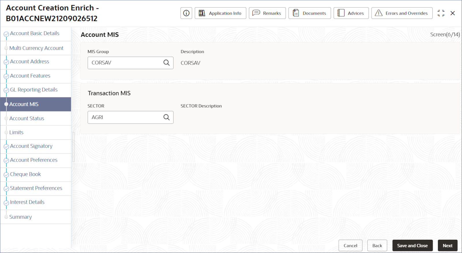Go to Account Preferences step
The height and width of the screenshot is (253, 462).
click(36, 161)
